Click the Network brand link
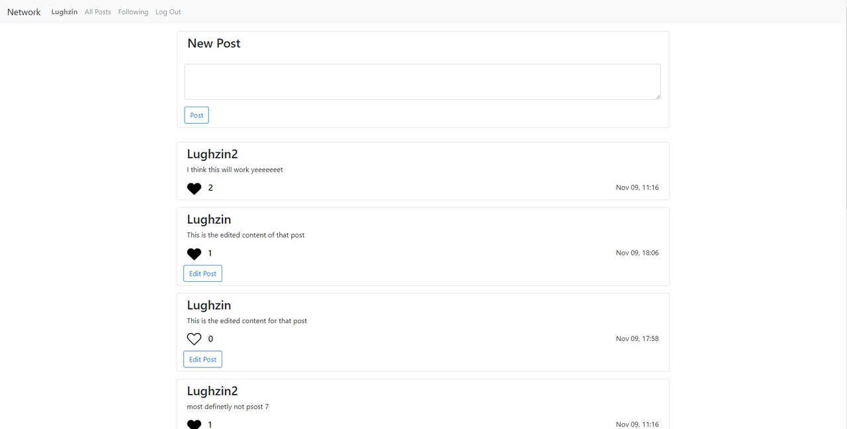Image resolution: width=847 pixels, height=429 pixels. click(23, 11)
